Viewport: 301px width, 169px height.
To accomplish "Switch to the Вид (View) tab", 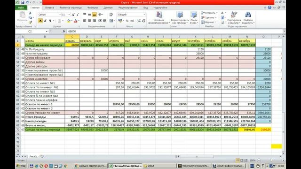I will coord(145,8).
